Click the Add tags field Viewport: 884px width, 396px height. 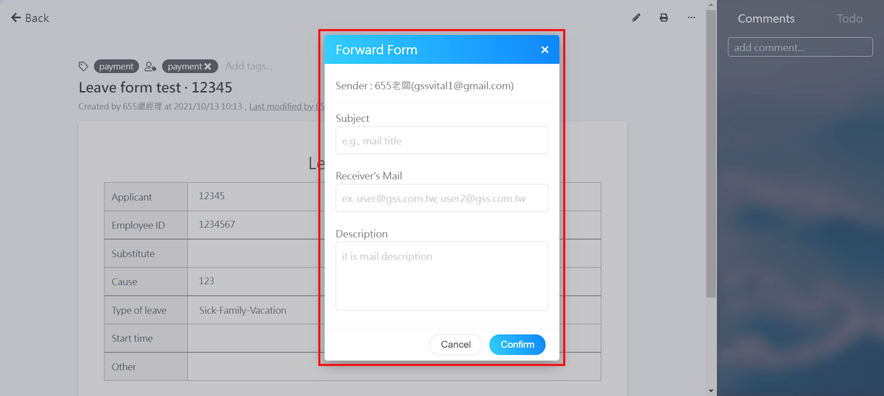tap(249, 66)
